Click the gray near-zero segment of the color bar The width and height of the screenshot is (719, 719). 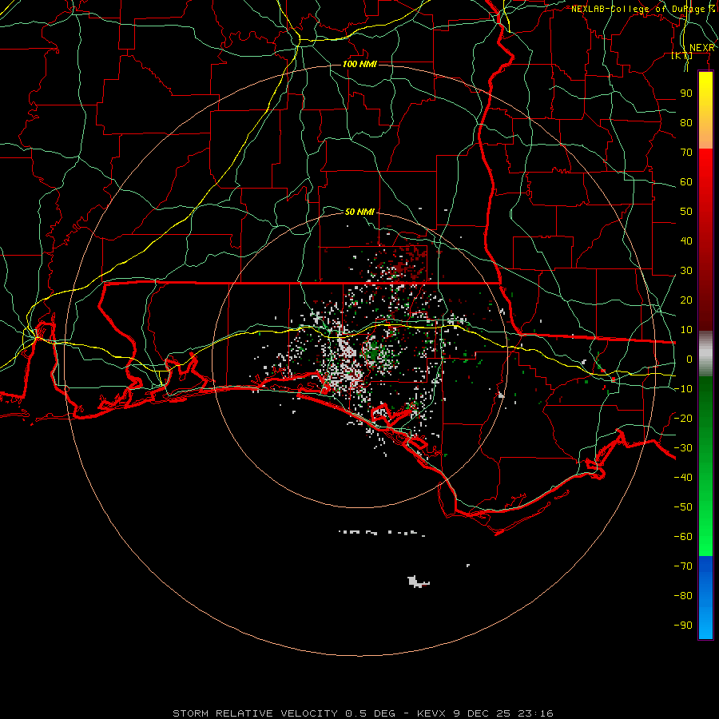pos(705,354)
